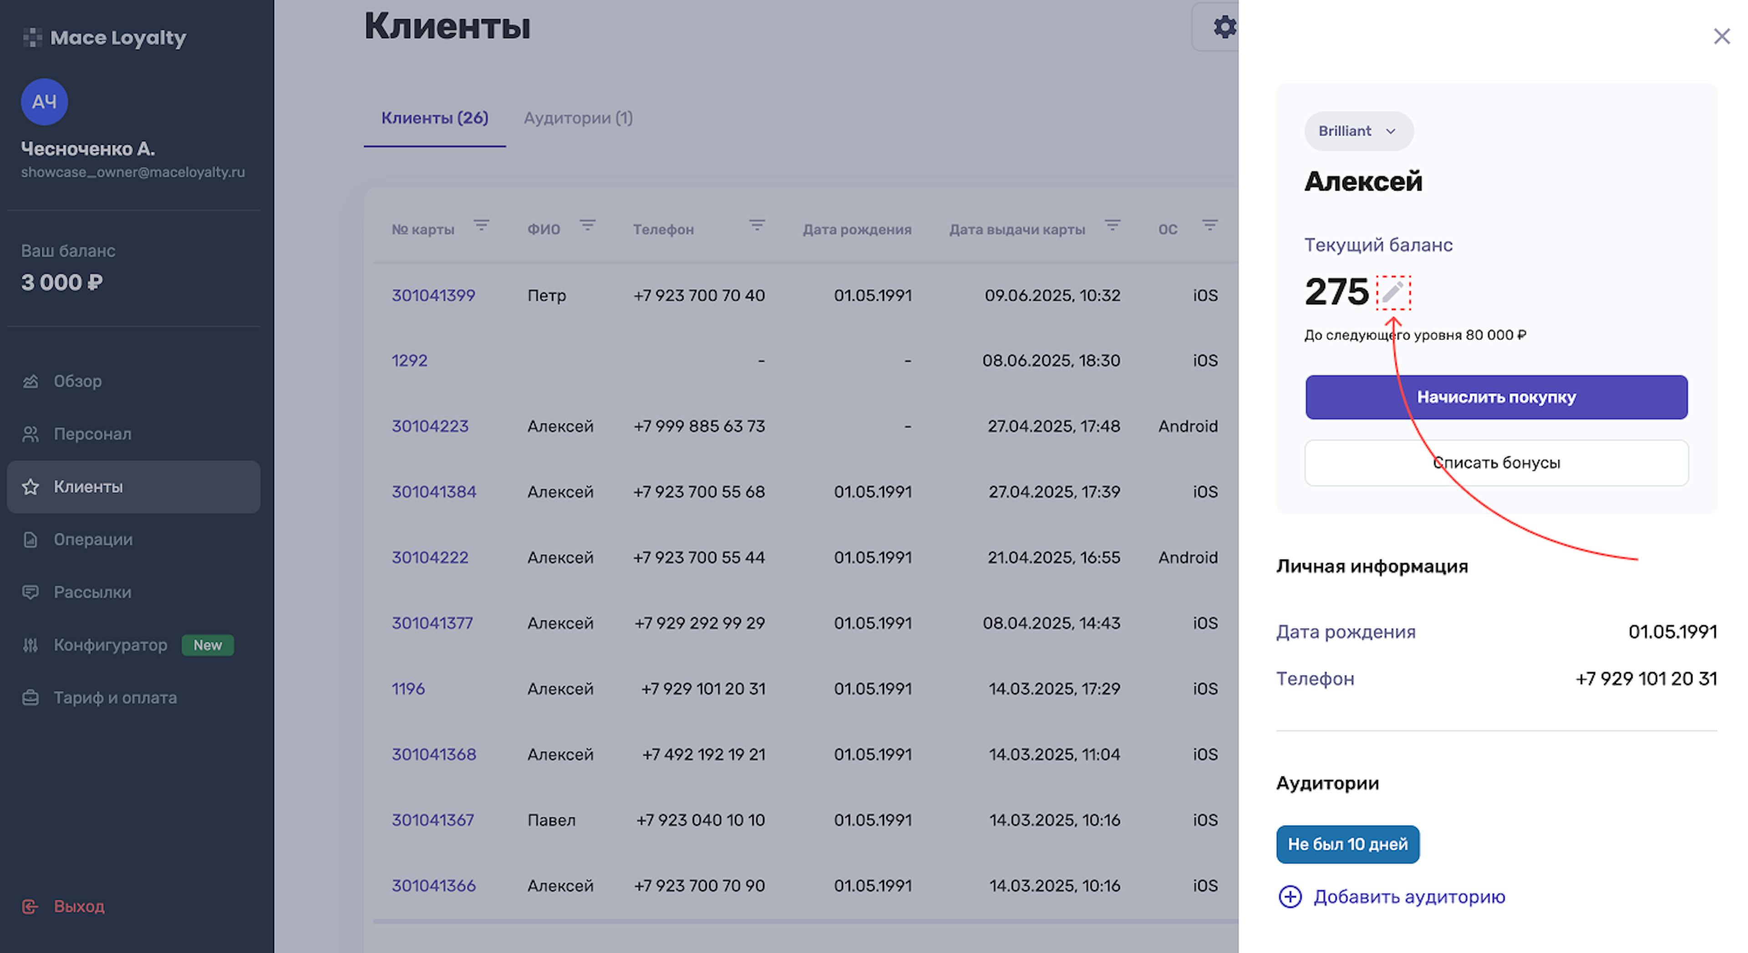Click date 08.06.2025, 18:30
The height and width of the screenshot is (953, 1748).
tap(1051, 361)
